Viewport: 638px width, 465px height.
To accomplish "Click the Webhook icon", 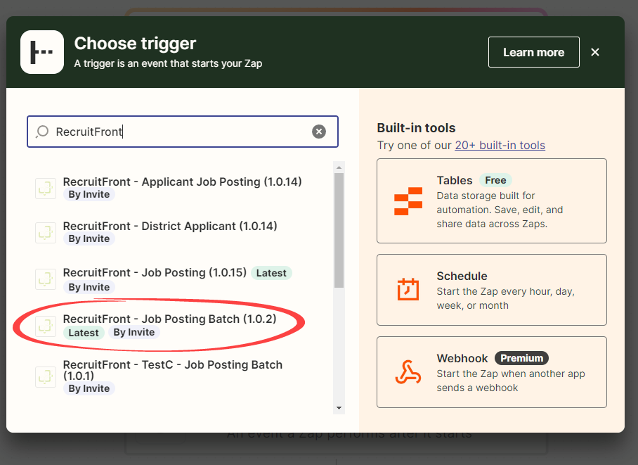I will click(408, 372).
